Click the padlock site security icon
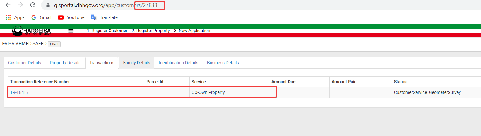 click(48, 6)
